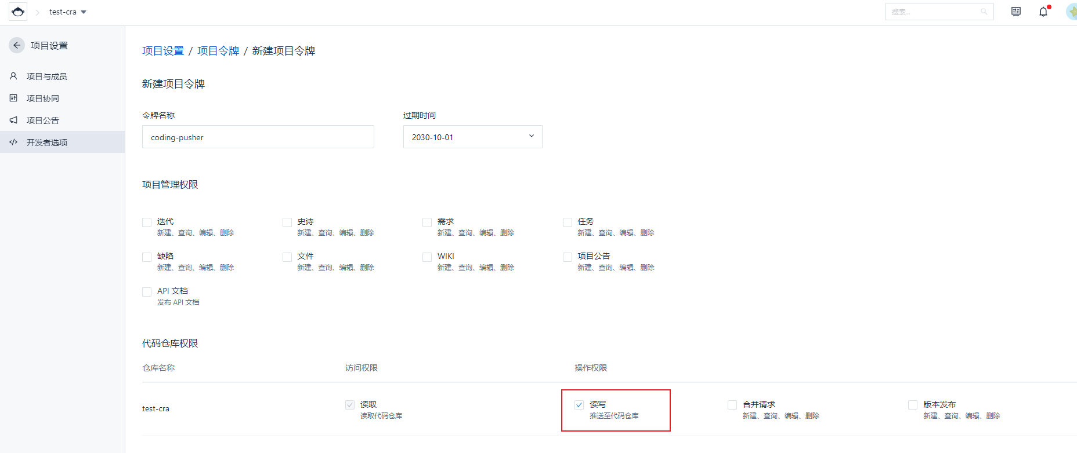Click the board icon beside 项目协同
This screenshot has width=1077, height=453.
13,98
